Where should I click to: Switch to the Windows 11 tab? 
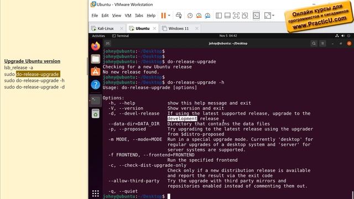pos(178,28)
